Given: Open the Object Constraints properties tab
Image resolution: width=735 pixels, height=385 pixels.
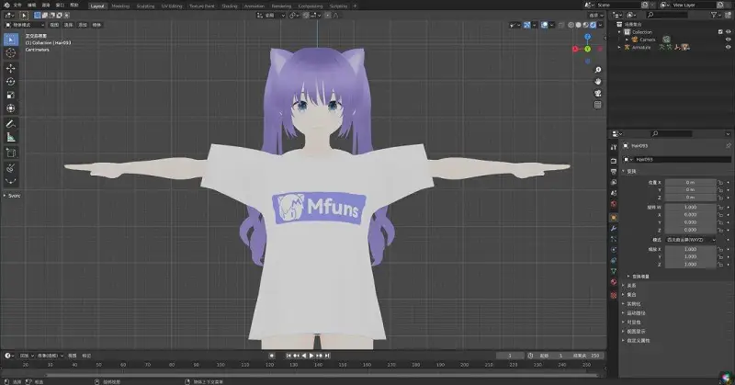Looking at the screenshot, I should coord(614,261).
